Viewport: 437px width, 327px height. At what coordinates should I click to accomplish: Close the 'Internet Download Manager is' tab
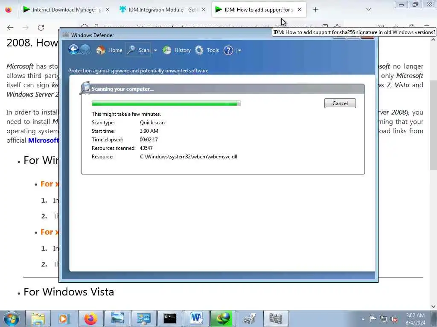[107, 9]
